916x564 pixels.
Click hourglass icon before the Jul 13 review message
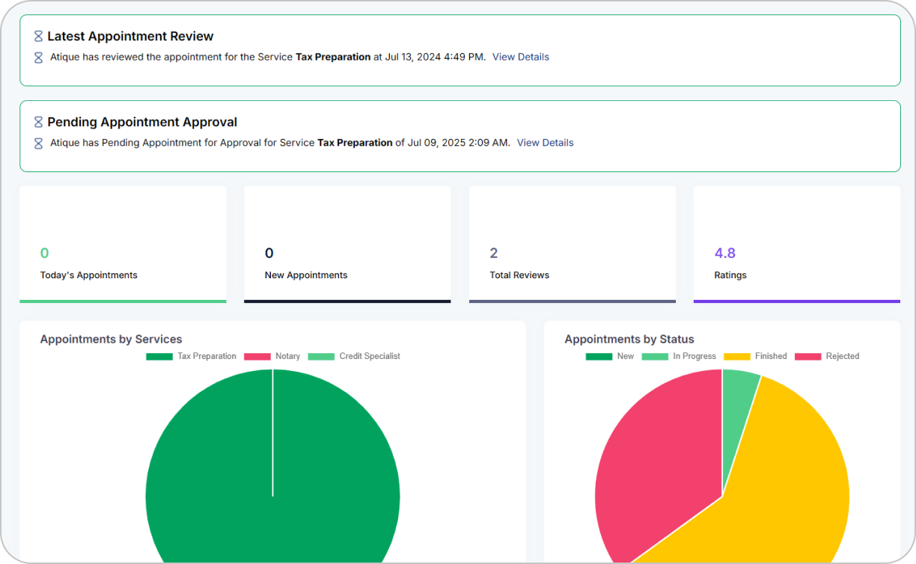pos(38,57)
